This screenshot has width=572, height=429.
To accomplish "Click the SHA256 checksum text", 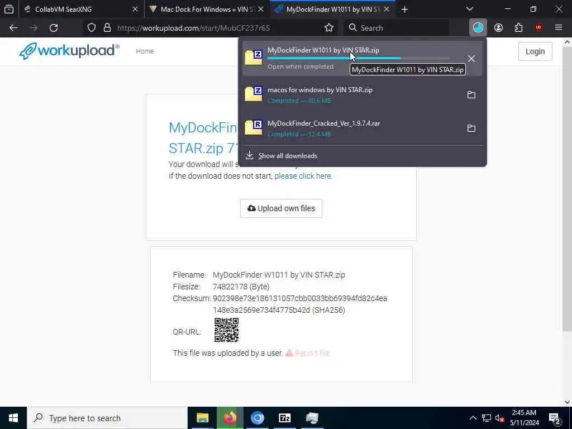I will click(x=300, y=304).
